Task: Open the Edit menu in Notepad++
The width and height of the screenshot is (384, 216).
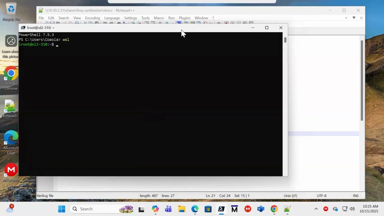Action: [x=51, y=18]
